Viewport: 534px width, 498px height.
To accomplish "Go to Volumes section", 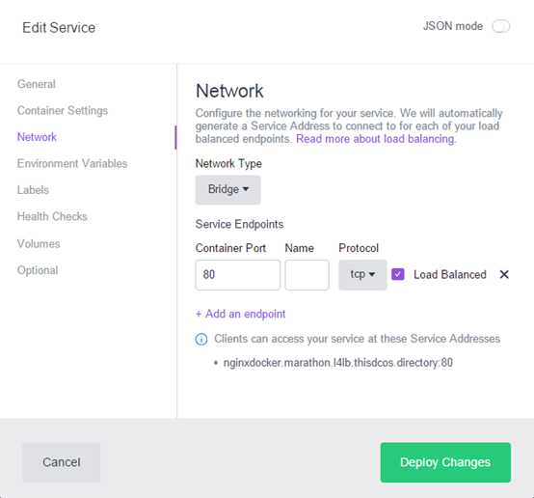I will tap(39, 243).
